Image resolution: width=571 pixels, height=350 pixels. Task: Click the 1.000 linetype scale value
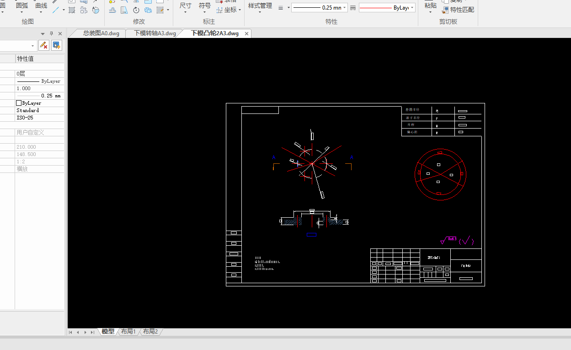(40, 88)
